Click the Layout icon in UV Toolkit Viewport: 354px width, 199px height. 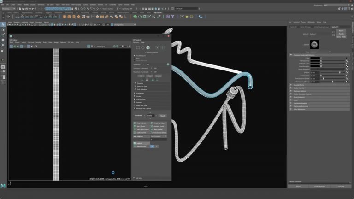coord(134,143)
